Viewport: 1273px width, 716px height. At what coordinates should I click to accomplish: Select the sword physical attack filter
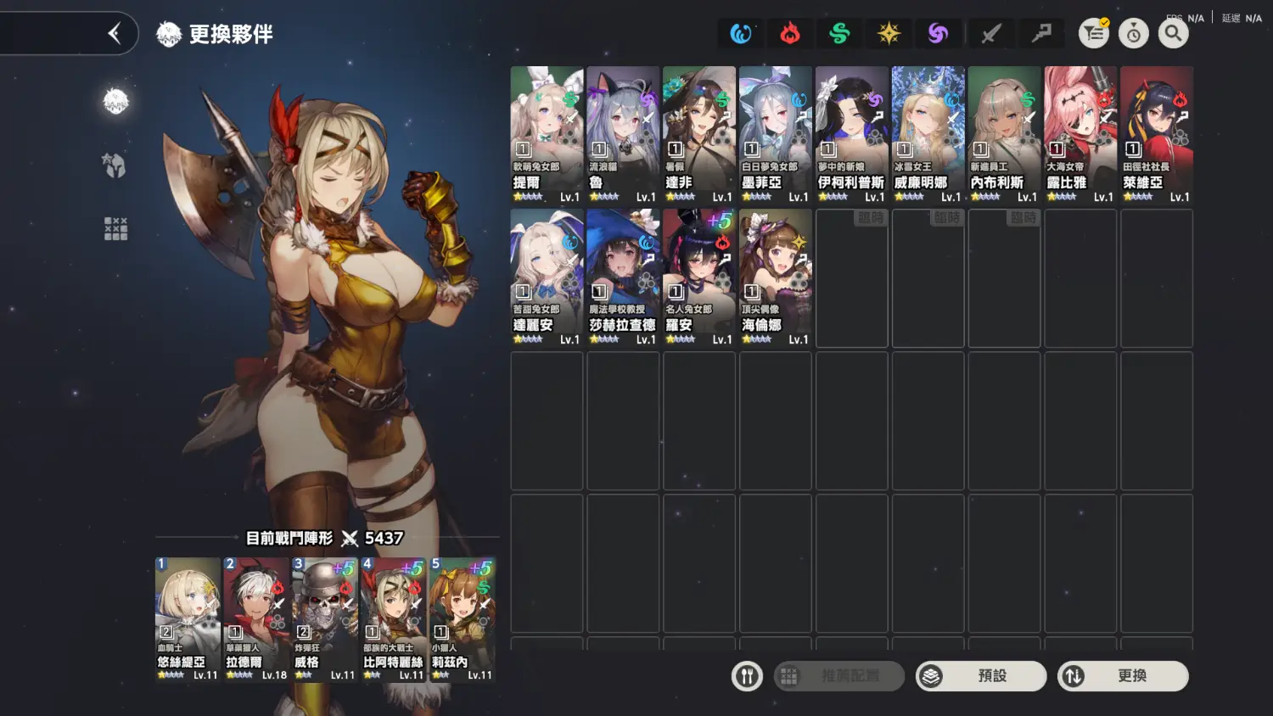pos(990,33)
